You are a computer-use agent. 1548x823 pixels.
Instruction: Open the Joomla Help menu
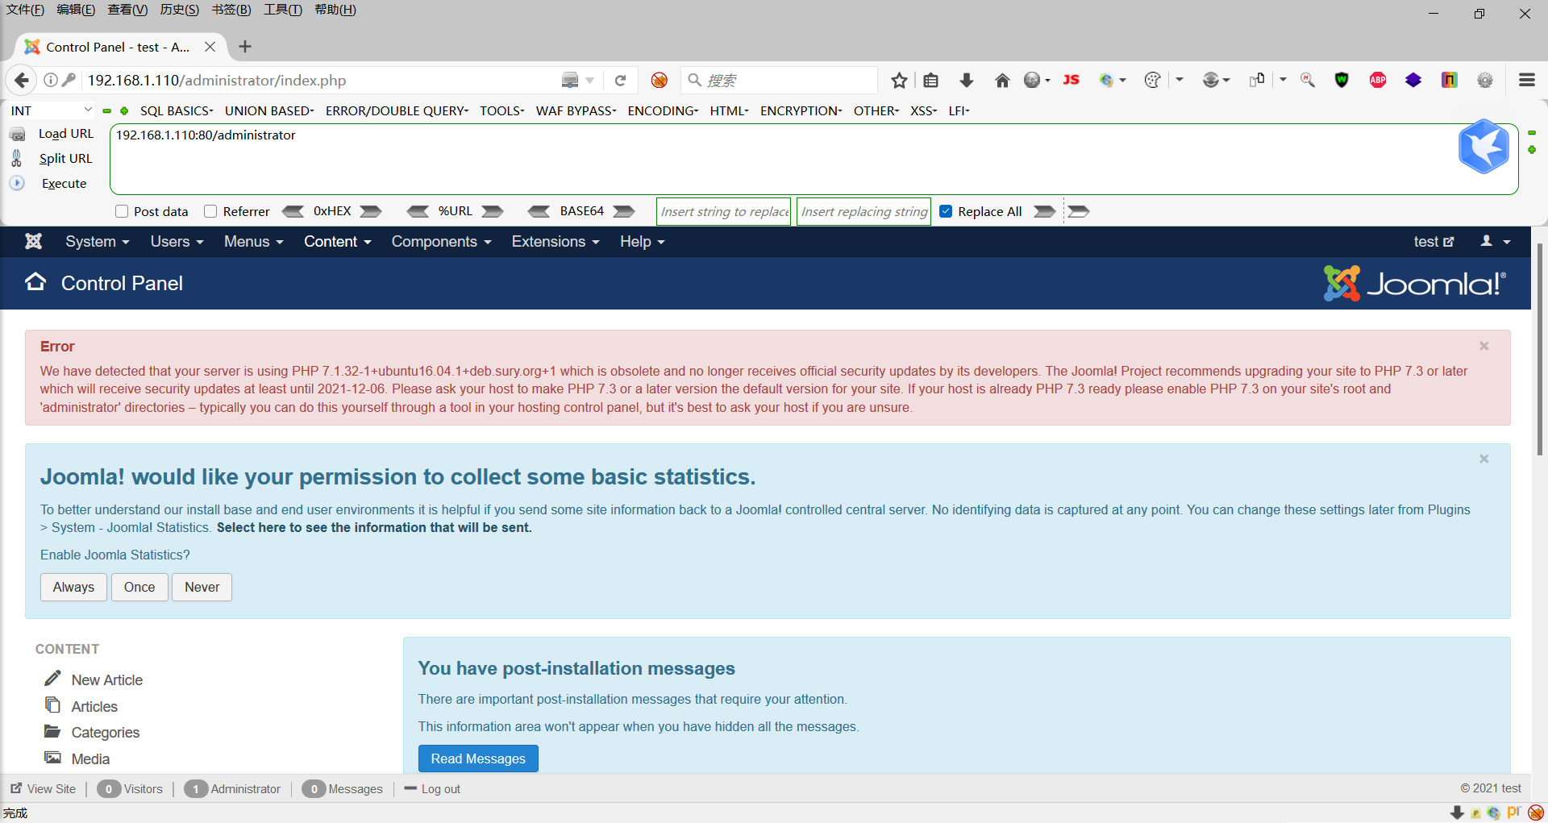point(642,242)
